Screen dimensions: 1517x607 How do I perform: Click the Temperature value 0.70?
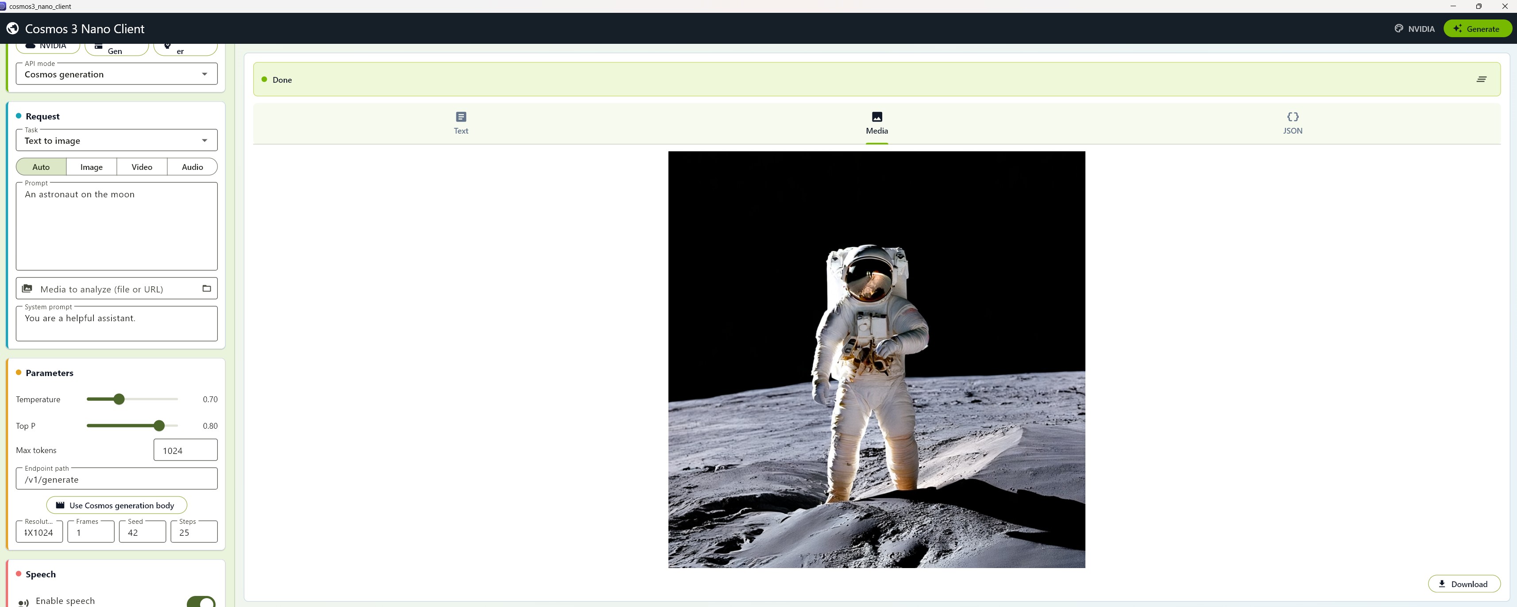click(x=210, y=399)
